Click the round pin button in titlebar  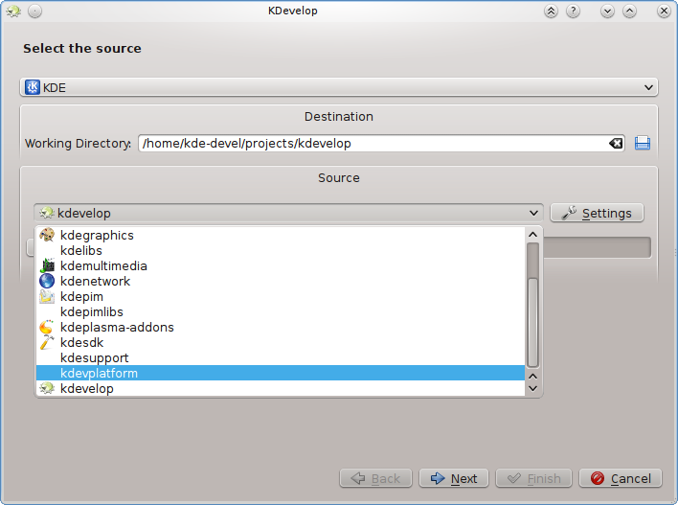pos(35,11)
